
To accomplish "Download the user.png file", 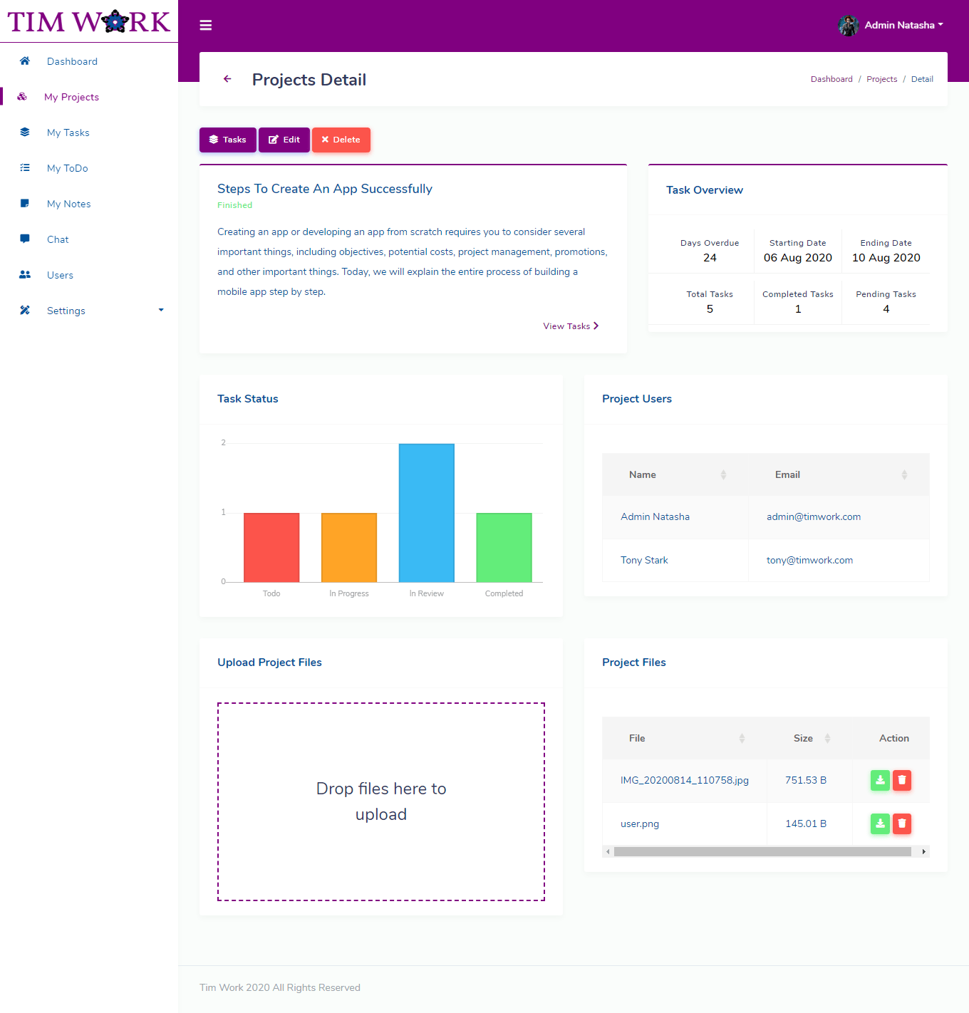I will click(881, 824).
